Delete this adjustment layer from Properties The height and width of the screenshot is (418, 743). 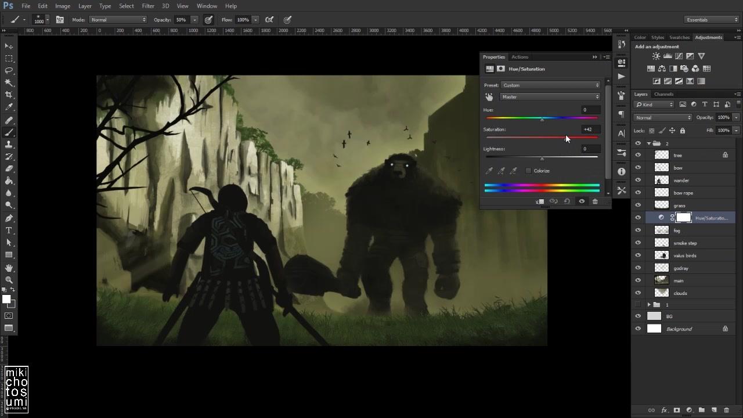(x=595, y=201)
